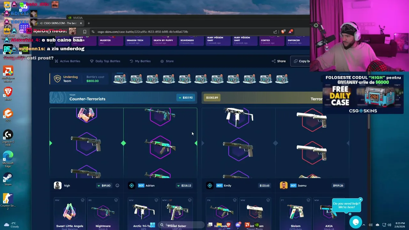Expand the Counter-Terrorists $307.92 total
The height and width of the screenshot is (230, 409).
pos(186,98)
